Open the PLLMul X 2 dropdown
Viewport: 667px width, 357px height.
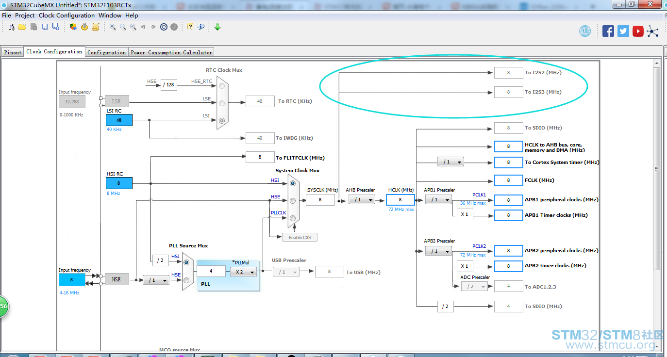243,272
